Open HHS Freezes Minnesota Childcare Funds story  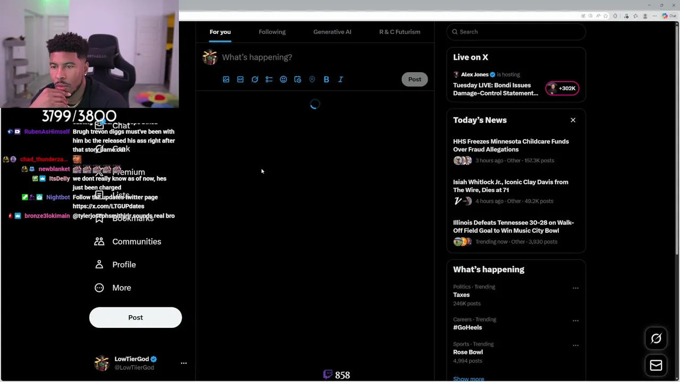(511, 145)
